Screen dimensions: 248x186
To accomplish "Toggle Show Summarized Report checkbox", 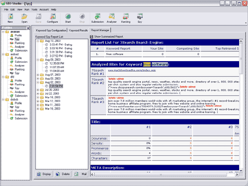I will [91, 37].
